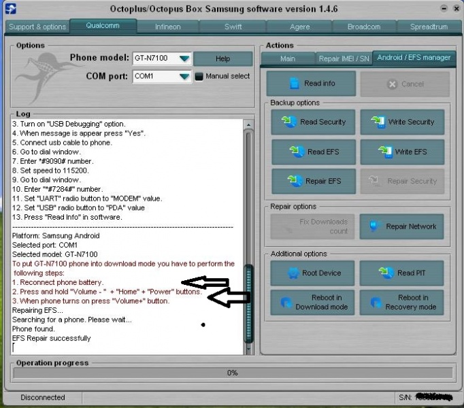This screenshot has height=408, width=464.
Task: Switch to the Agere tab
Action: [299, 27]
